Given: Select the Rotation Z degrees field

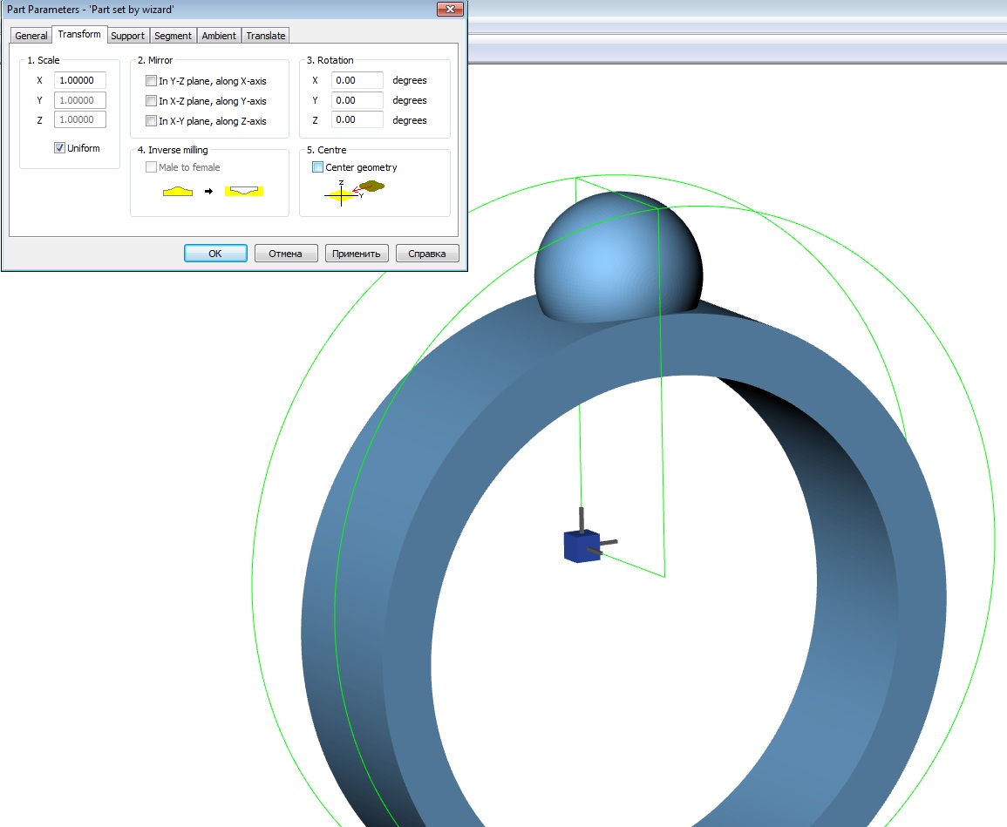Looking at the screenshot, I should point(357,119).
